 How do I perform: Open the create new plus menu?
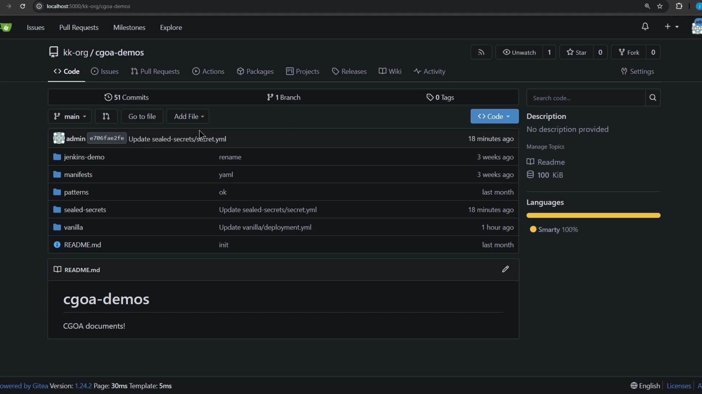point(672,27)
